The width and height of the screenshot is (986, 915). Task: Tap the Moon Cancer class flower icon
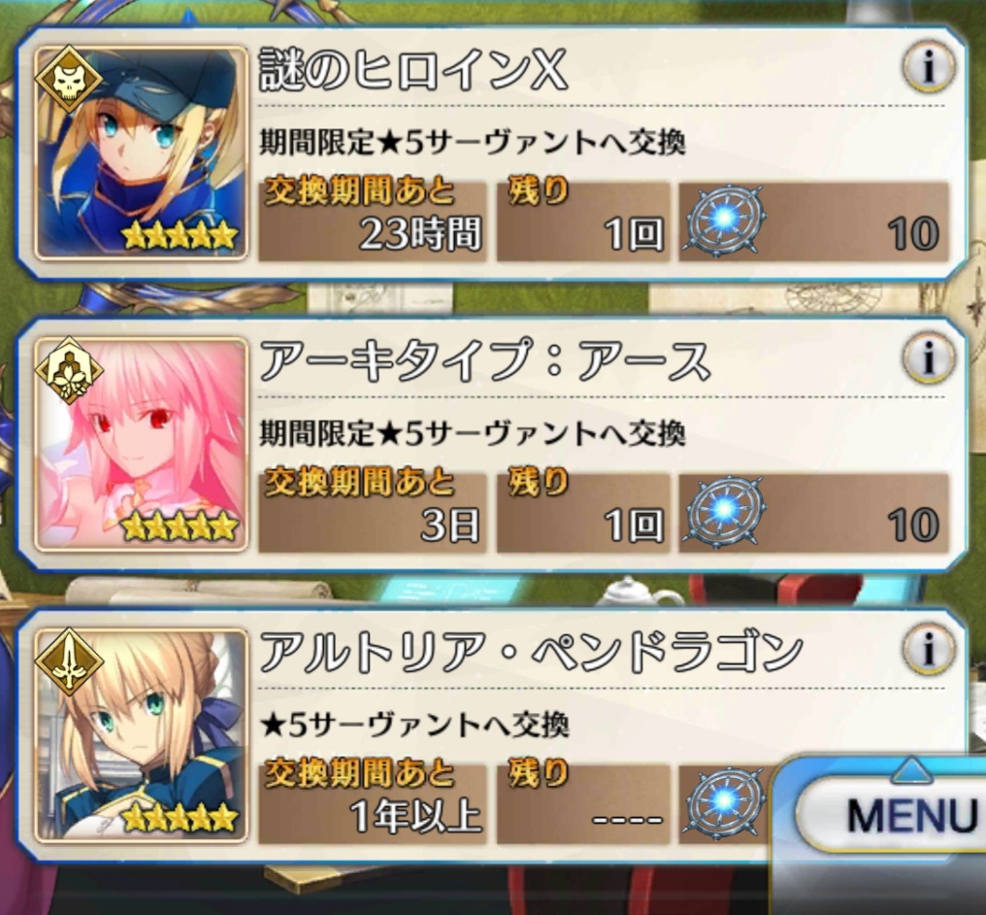69,371
